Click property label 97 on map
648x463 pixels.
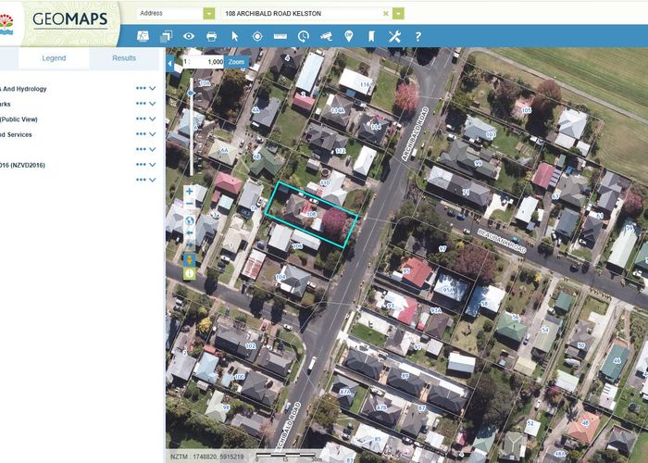442,249
